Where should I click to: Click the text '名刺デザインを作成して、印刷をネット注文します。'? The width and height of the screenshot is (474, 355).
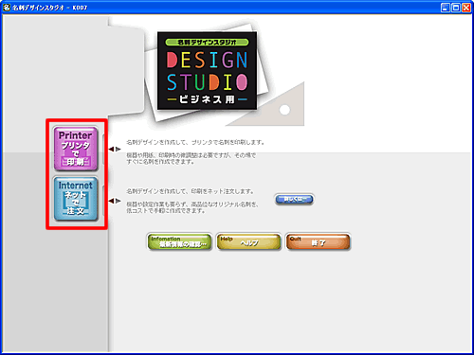(191, 191)
